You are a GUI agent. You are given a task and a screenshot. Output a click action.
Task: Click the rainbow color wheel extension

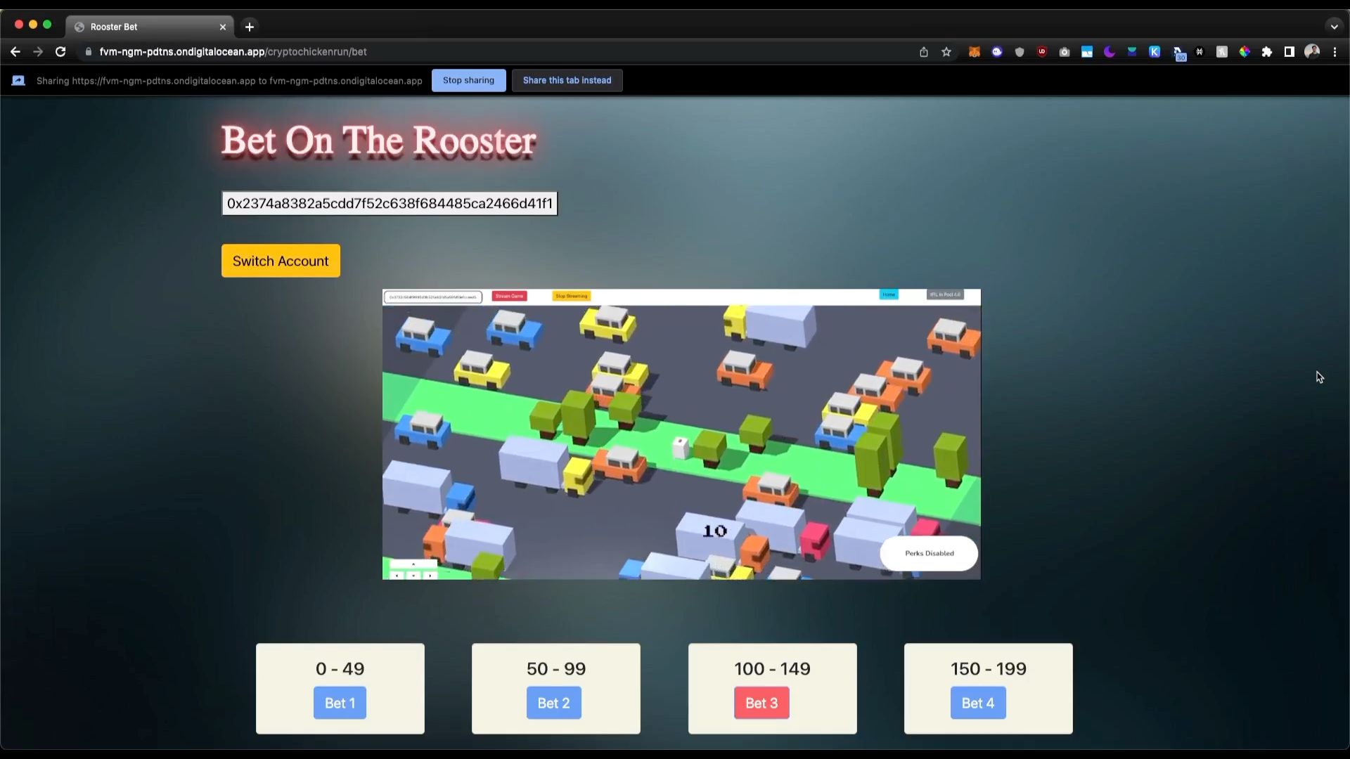click(1245, 52)
